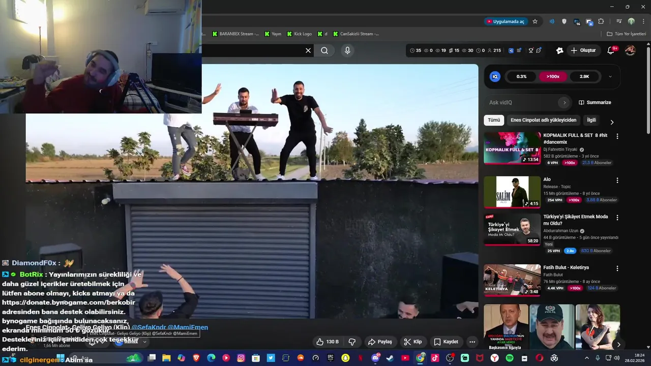Screen dimensions: 651x366
Task: Click the Oluştur create button
Action: (x=583, y=50)
